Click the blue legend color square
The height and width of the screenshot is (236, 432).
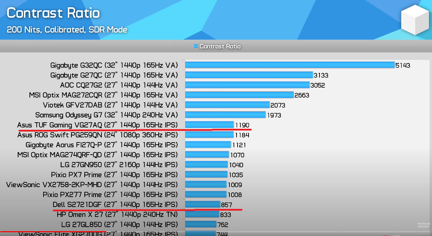(x=196, y=46)
